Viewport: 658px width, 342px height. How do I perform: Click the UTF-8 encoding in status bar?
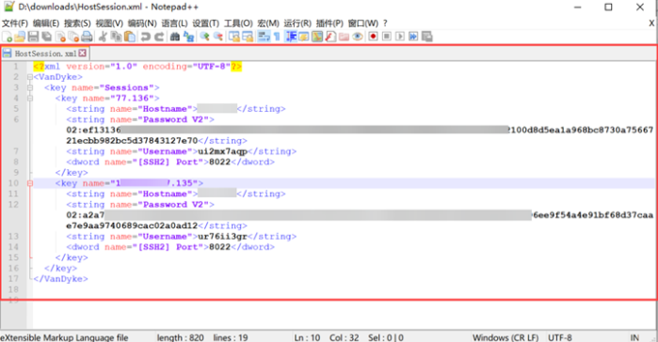560,337
